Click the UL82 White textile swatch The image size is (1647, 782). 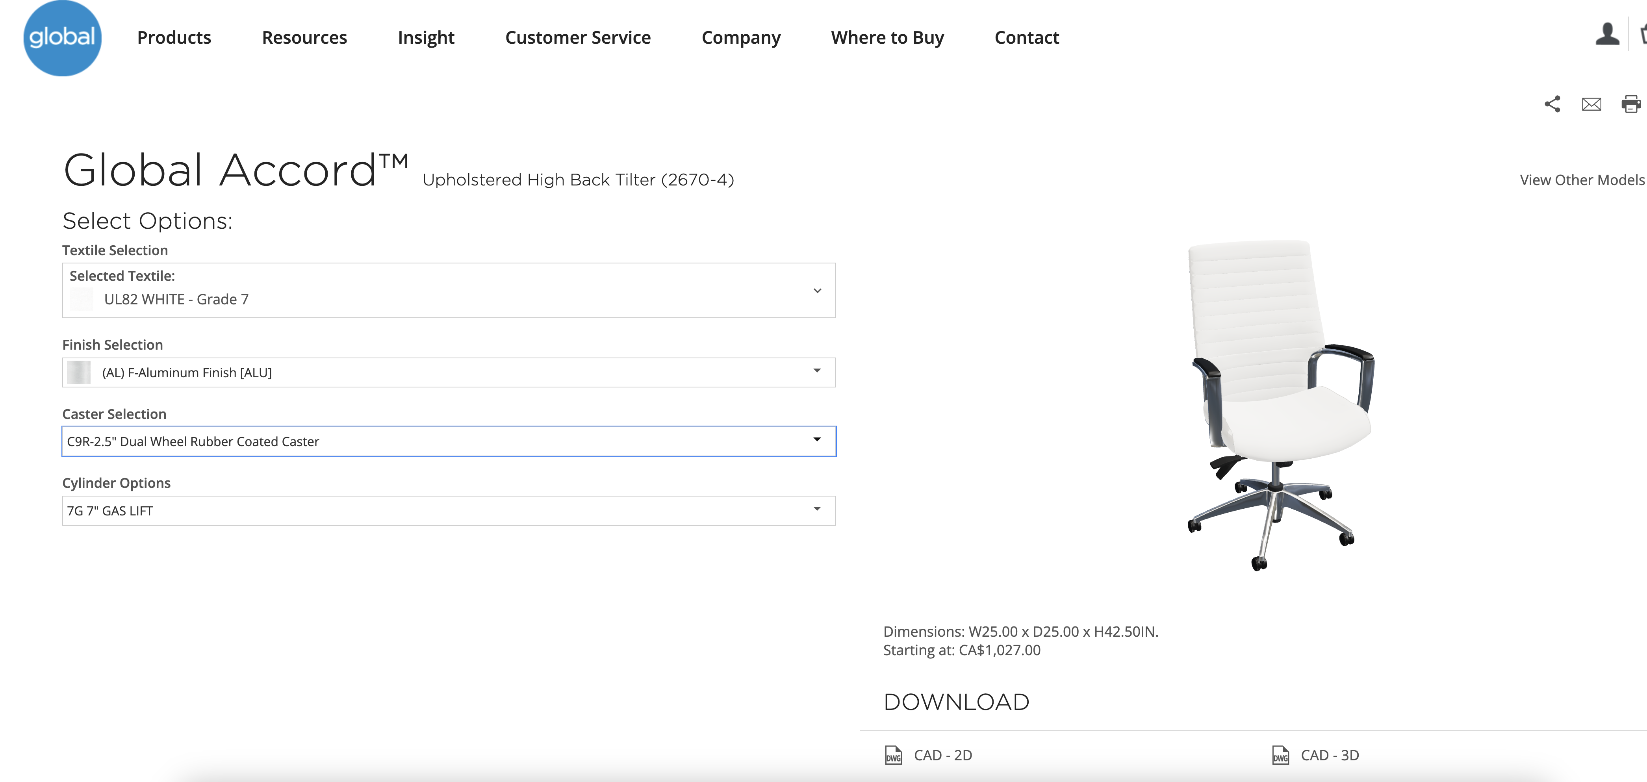pyautogui.click(x=81, y=299)
